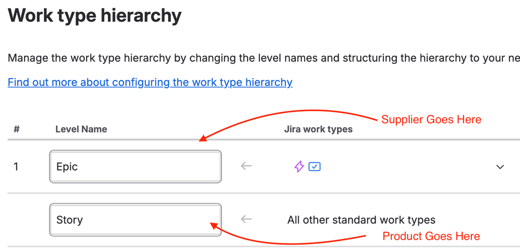Click the red arrowhead above the Epic field
The width and height of the screenshot is (520, 251).
click(x=203, y=138)
